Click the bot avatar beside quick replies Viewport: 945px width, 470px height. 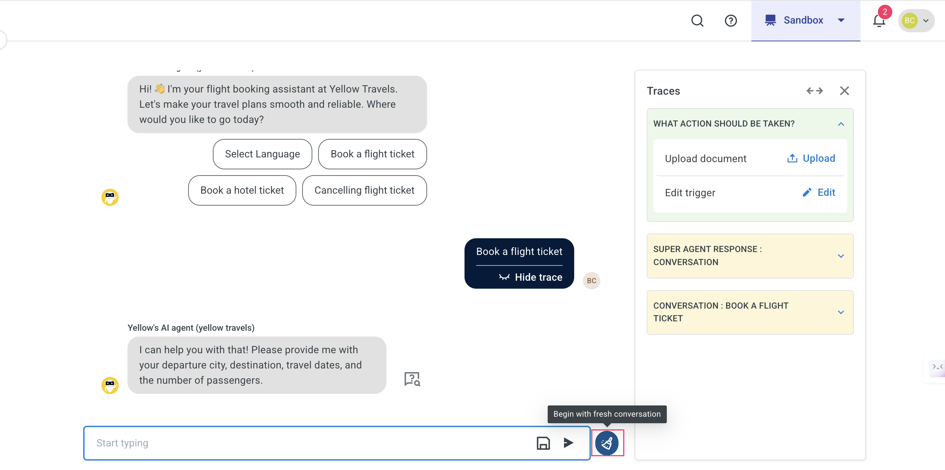point(110,197)
